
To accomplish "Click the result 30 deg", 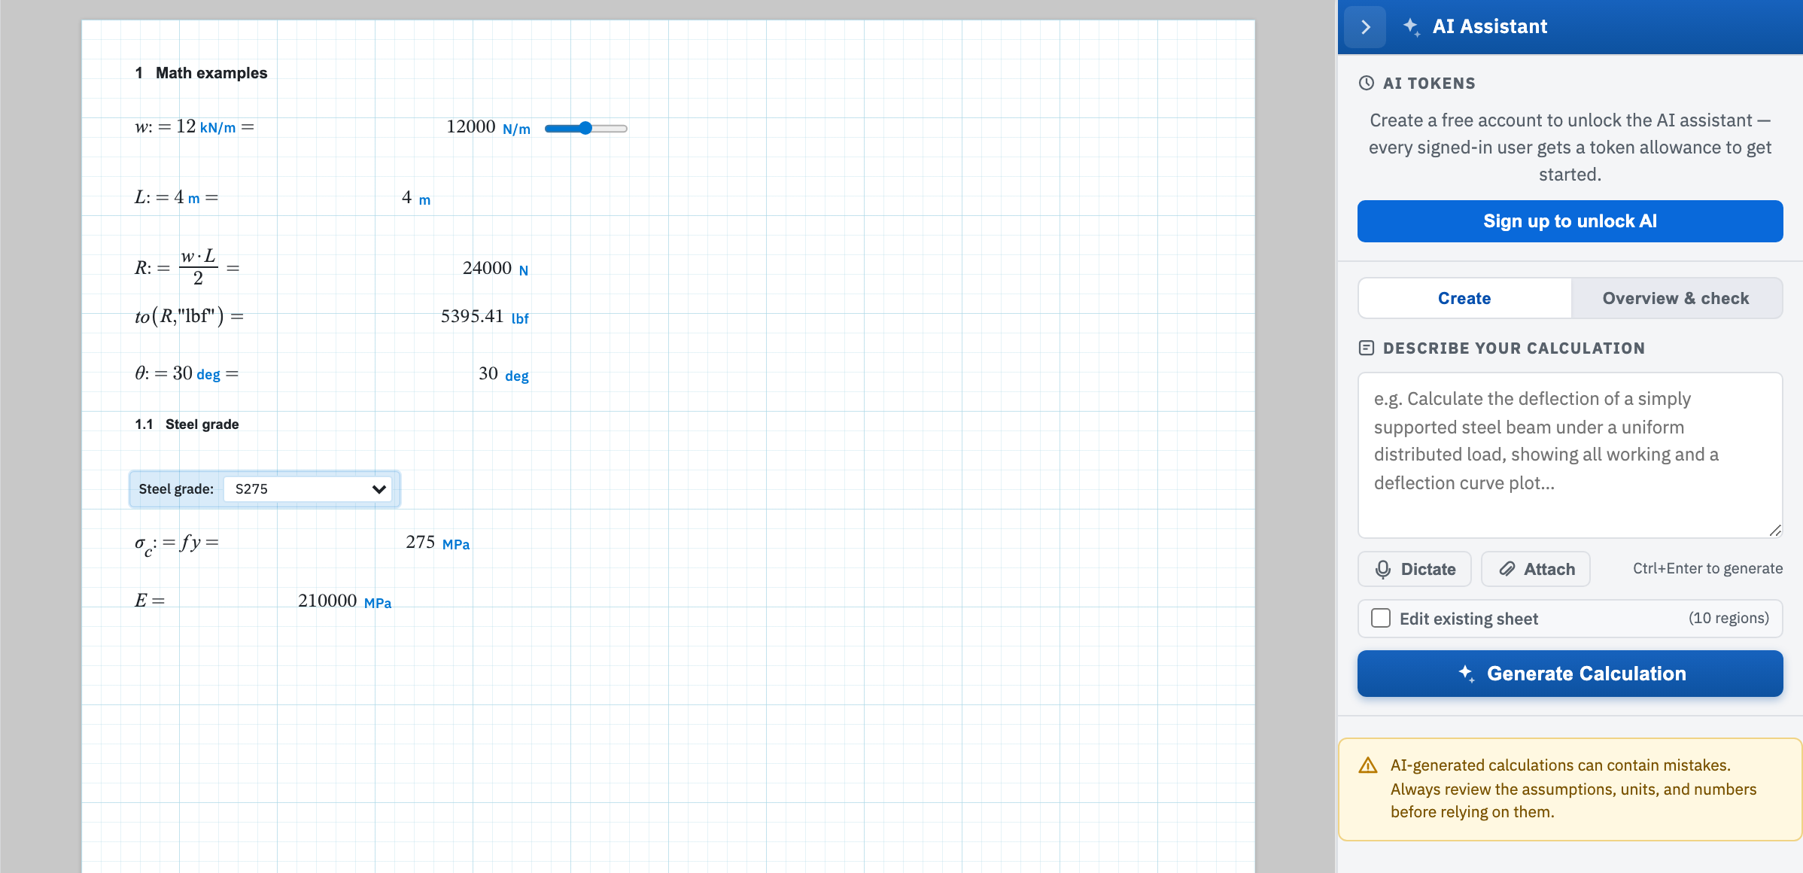I will pyautogui.click(x=503, y=374).
